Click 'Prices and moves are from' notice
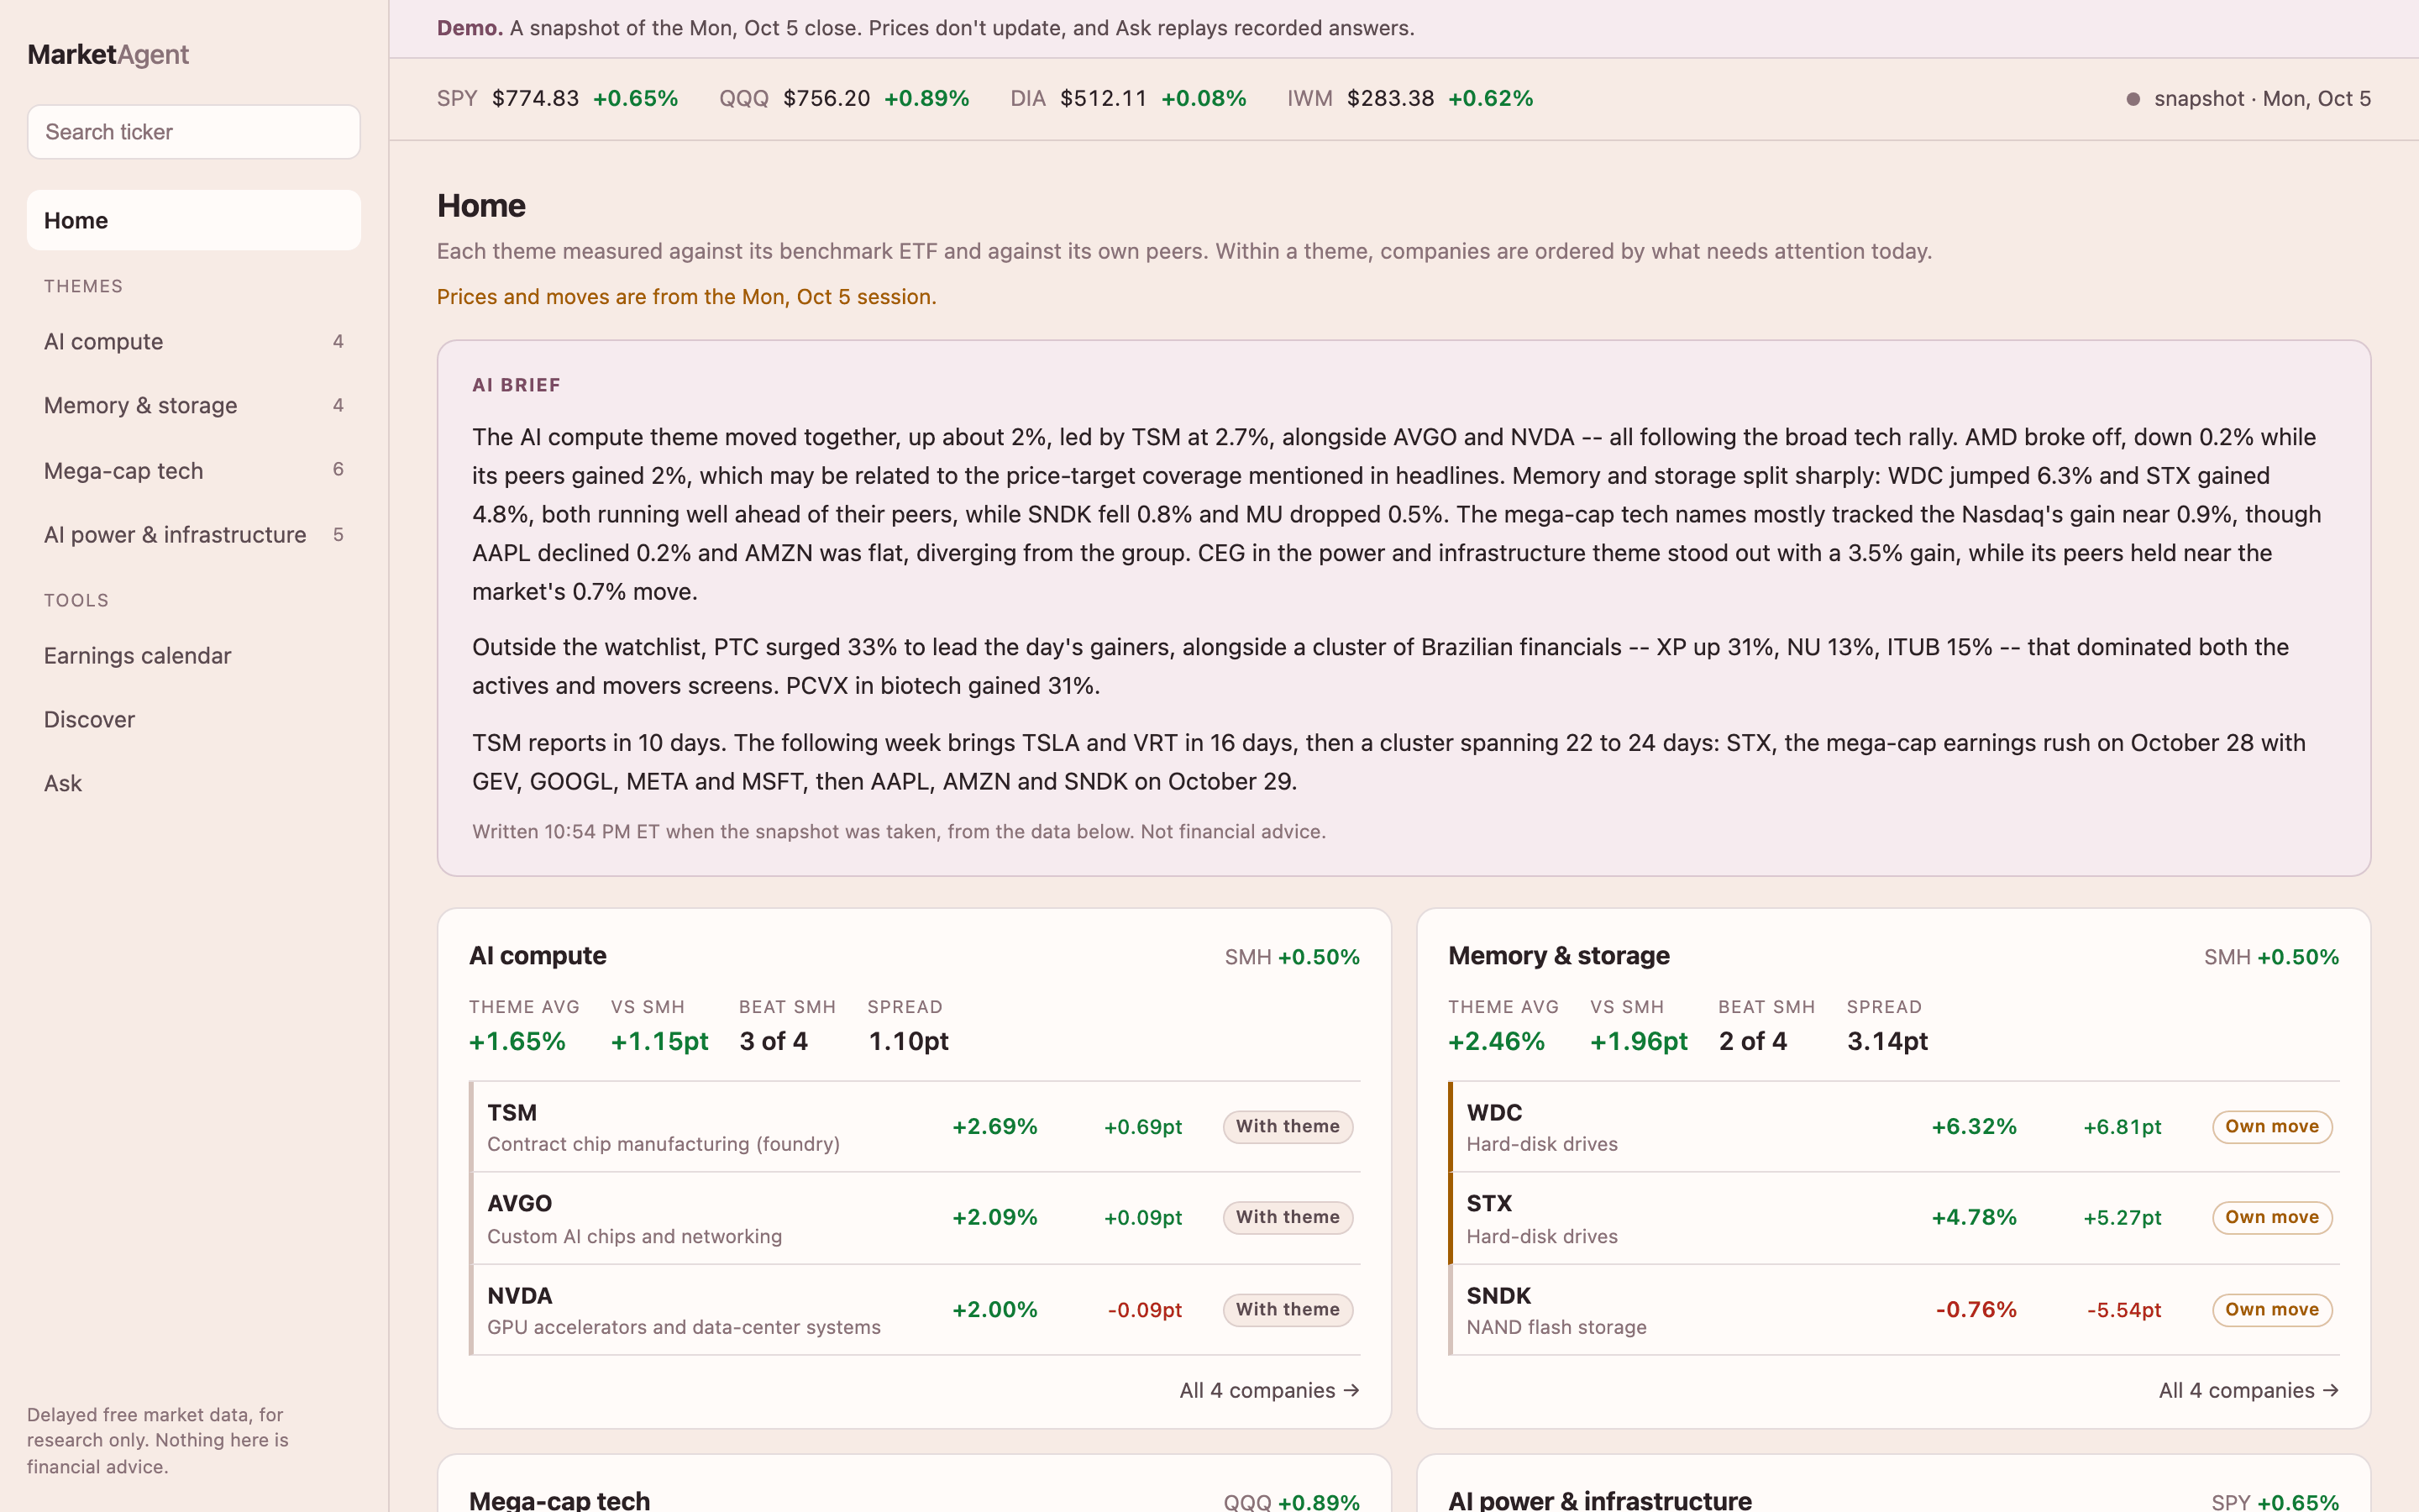This screenshot has width=2419, height=1512. click(x=687, y=297)
